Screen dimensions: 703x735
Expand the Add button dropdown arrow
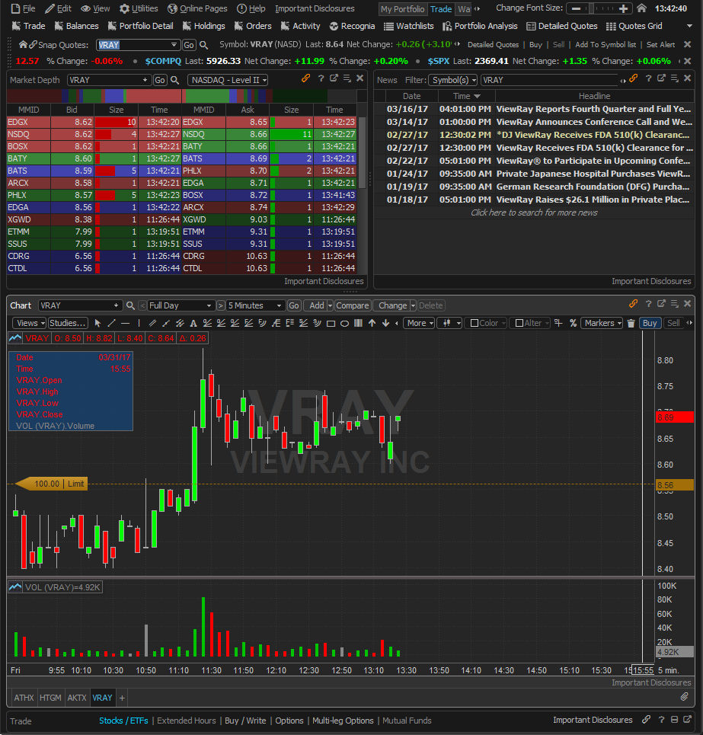(x=330, y=305)
